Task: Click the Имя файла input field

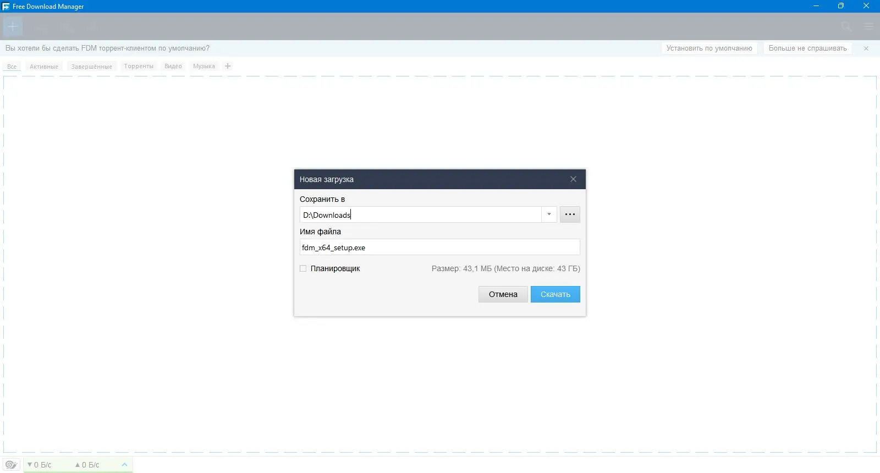Action: click(x=440, y=247)
